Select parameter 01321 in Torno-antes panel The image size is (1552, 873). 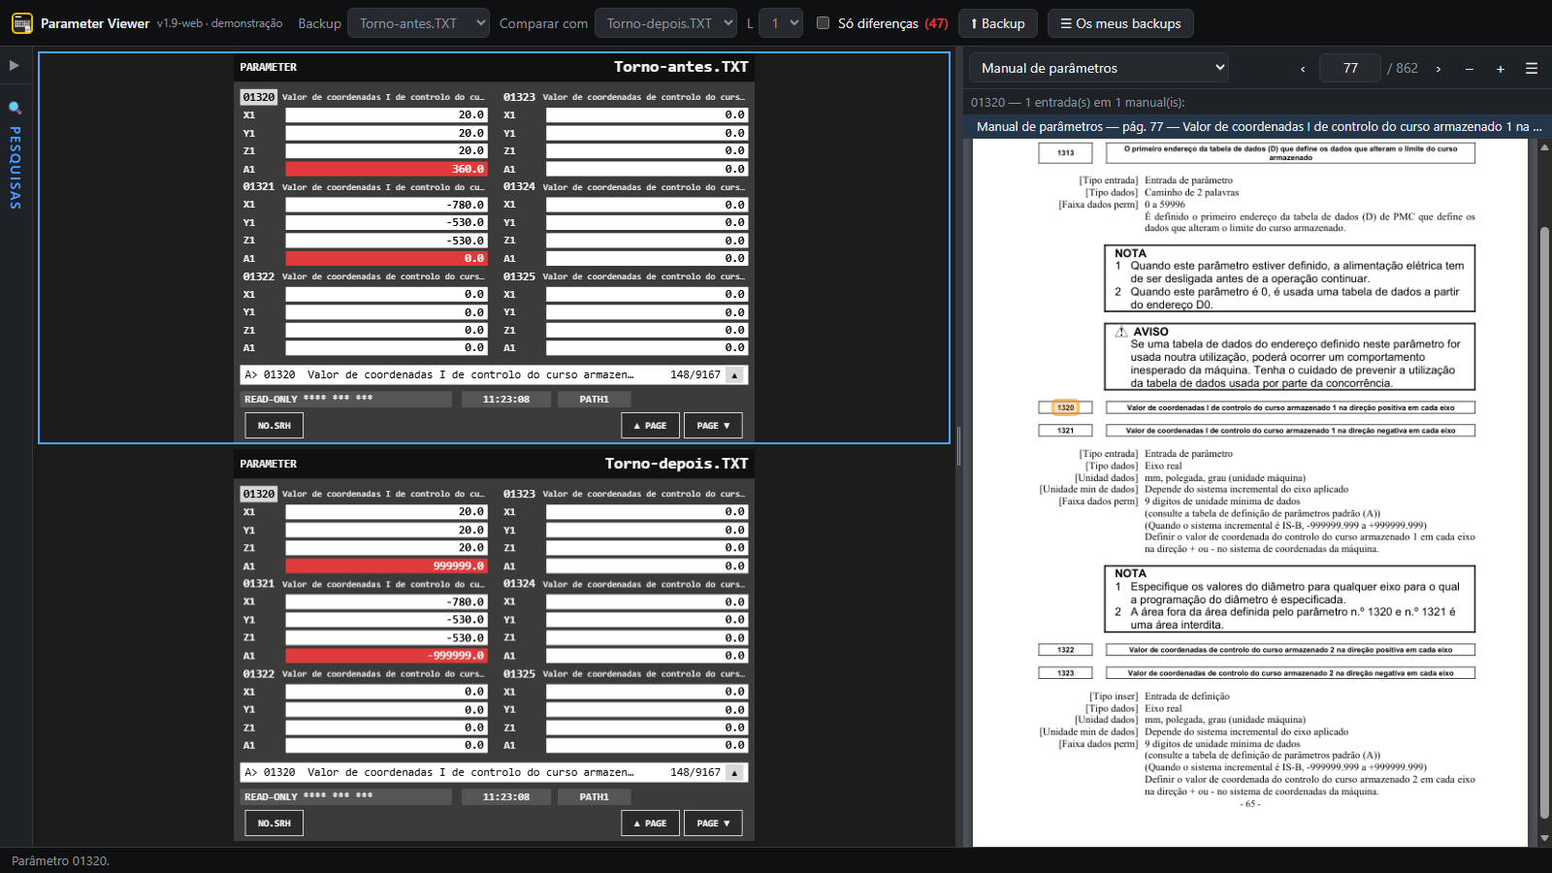tap(259, 187)
